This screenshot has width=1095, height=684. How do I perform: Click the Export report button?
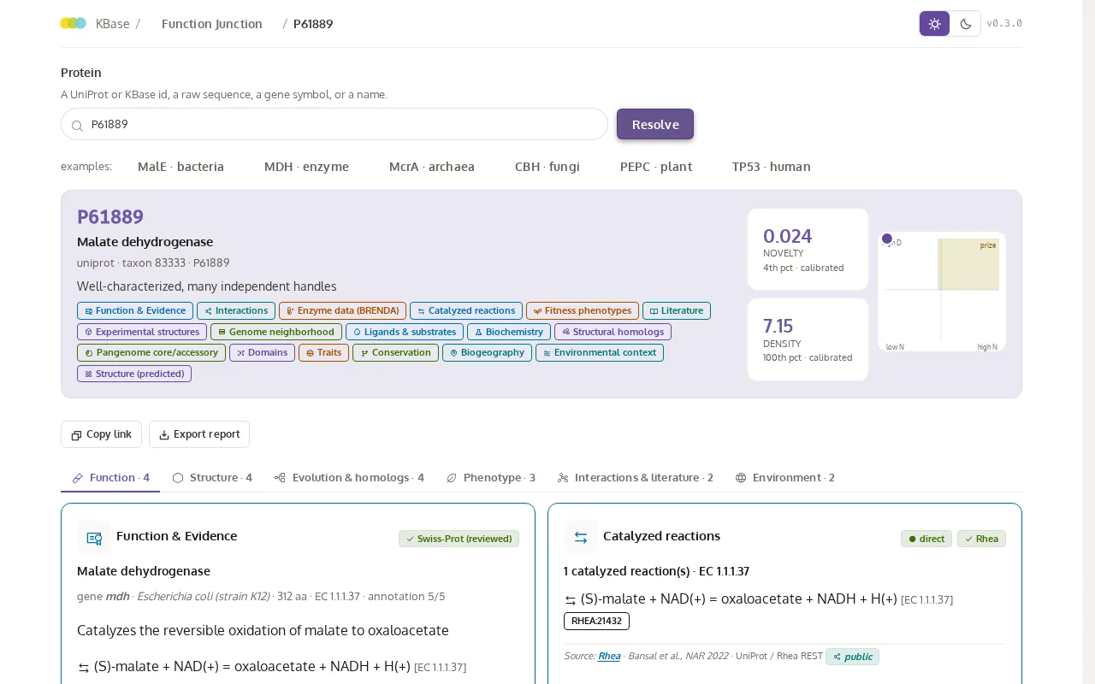[199, 434]
